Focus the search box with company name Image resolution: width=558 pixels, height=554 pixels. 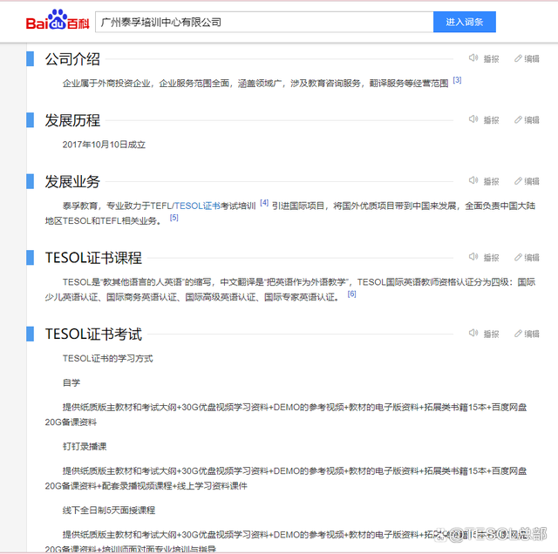click(264, 22)
